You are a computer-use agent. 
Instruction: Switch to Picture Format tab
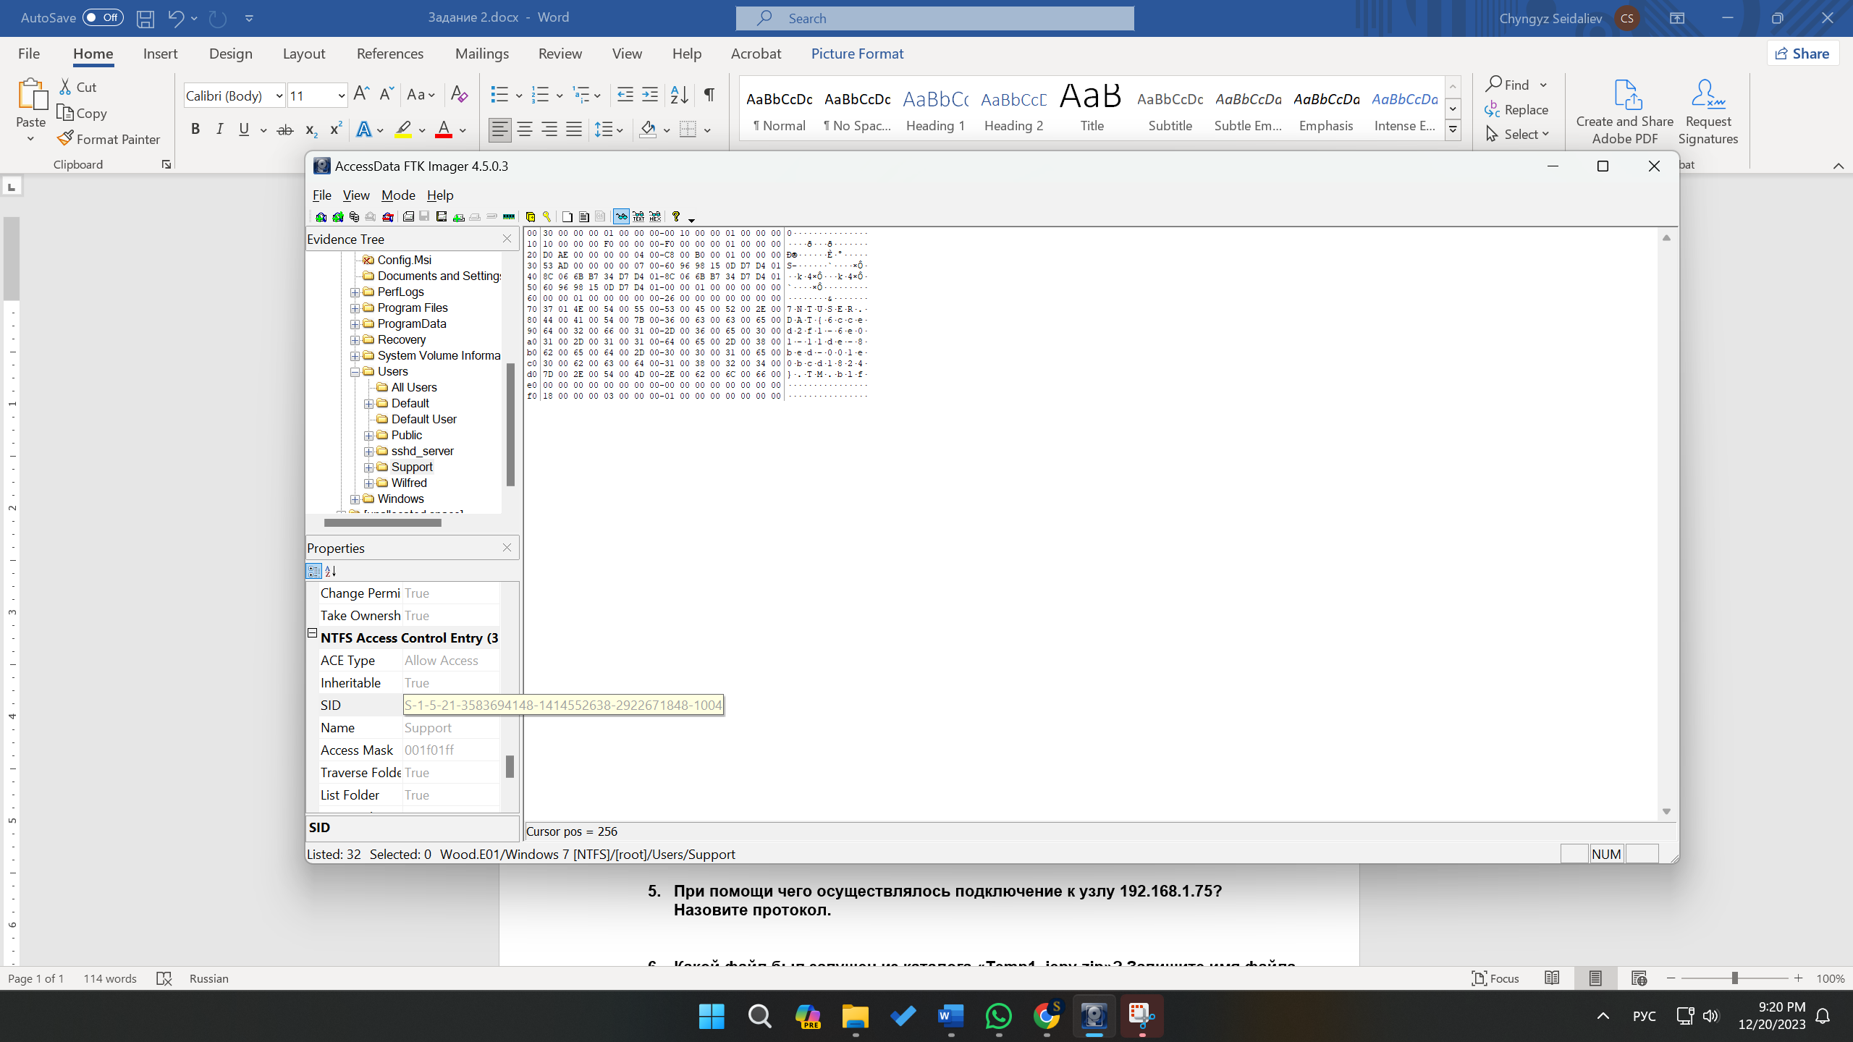[857, 54]
